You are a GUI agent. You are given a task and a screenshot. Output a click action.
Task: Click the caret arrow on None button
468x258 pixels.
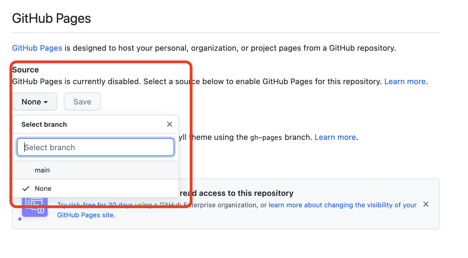(x=46, y=102)
